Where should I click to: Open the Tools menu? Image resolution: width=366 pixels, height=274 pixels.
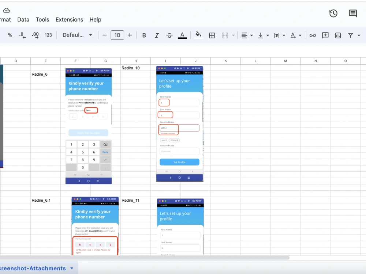(42, 20)
